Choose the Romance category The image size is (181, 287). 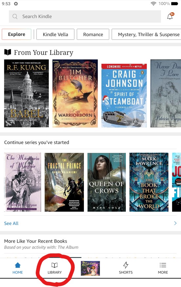[93, 35]
